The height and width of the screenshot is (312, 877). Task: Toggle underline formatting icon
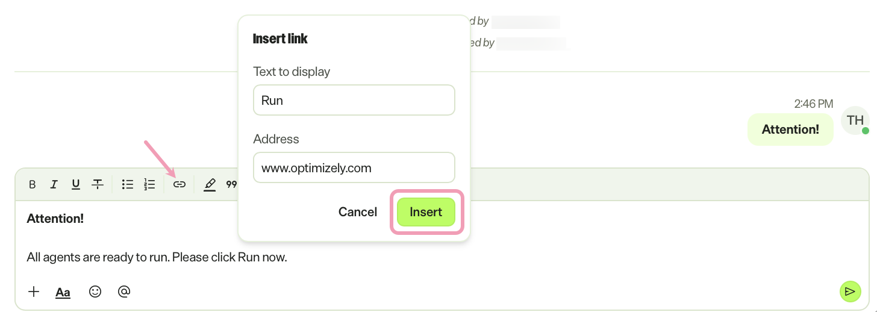point(75,184)
